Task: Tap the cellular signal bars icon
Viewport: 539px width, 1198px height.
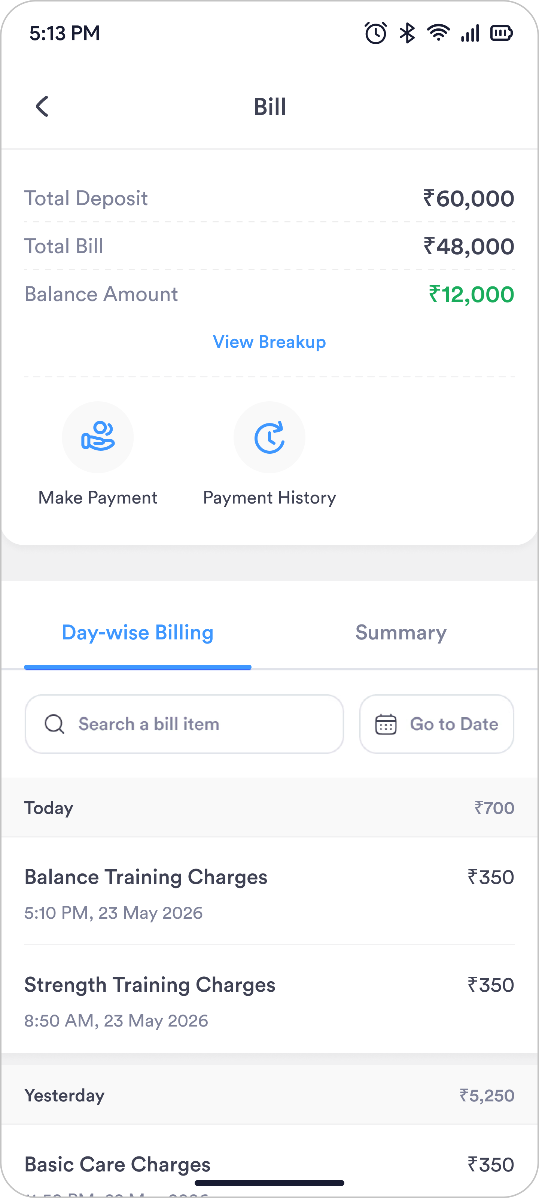Action: (470, 33)
